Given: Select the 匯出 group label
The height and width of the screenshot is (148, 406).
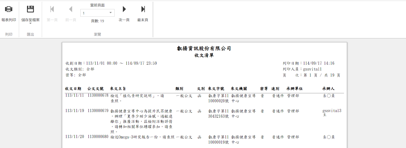Looking at the screenshot, I should coord(30,34).
